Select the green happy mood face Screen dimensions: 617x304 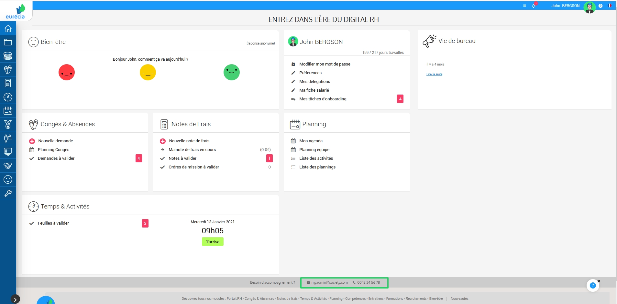(x=232, y=72)
